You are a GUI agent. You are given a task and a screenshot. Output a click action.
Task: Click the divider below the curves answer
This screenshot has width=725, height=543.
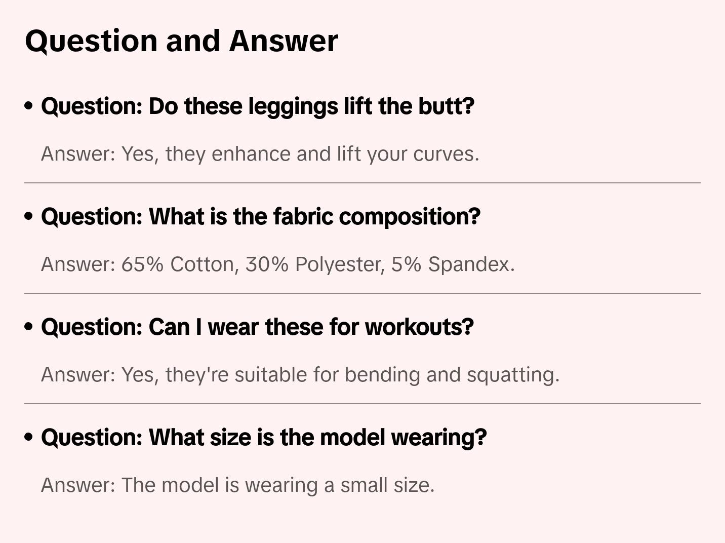pyautogui.click(x=362, y=183)
